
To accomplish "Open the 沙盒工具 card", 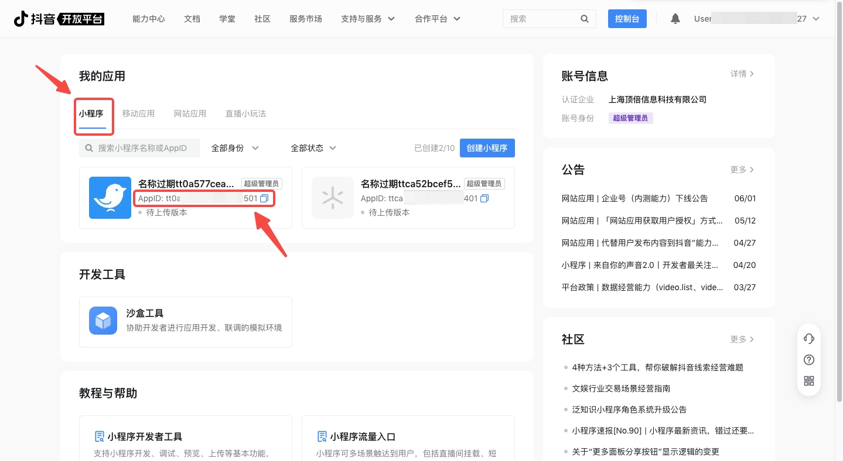I will [186, 322].
